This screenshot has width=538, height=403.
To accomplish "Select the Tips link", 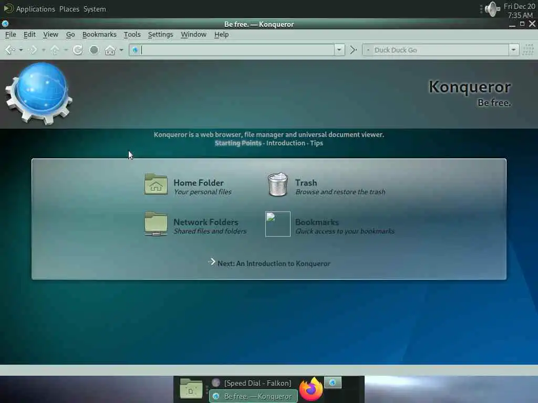I will click(x=316, y=143).
